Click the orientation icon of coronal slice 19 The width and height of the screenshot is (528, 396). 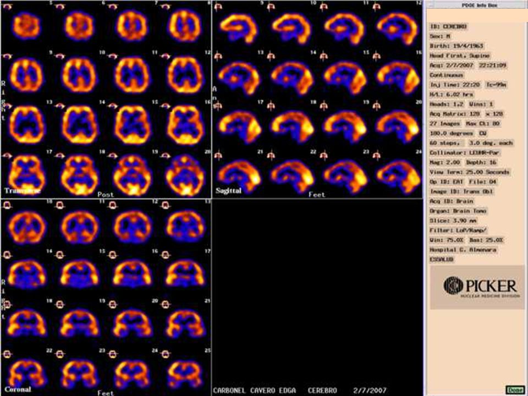click(x=60, y=305)
